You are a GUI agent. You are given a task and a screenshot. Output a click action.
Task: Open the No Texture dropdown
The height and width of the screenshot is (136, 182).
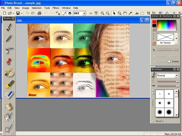[x=176, y=39]
